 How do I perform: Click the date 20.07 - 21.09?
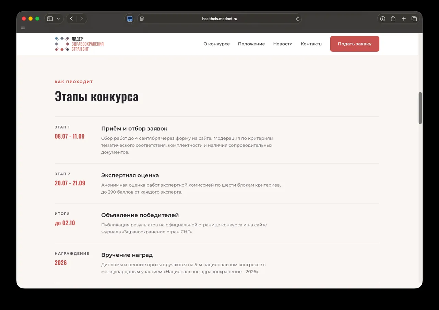click(70, 183)
